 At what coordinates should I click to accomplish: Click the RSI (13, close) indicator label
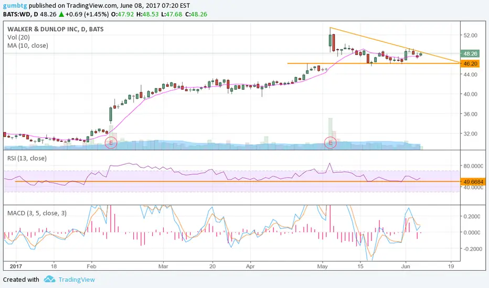pyautogui.click(x=27, y=158)
